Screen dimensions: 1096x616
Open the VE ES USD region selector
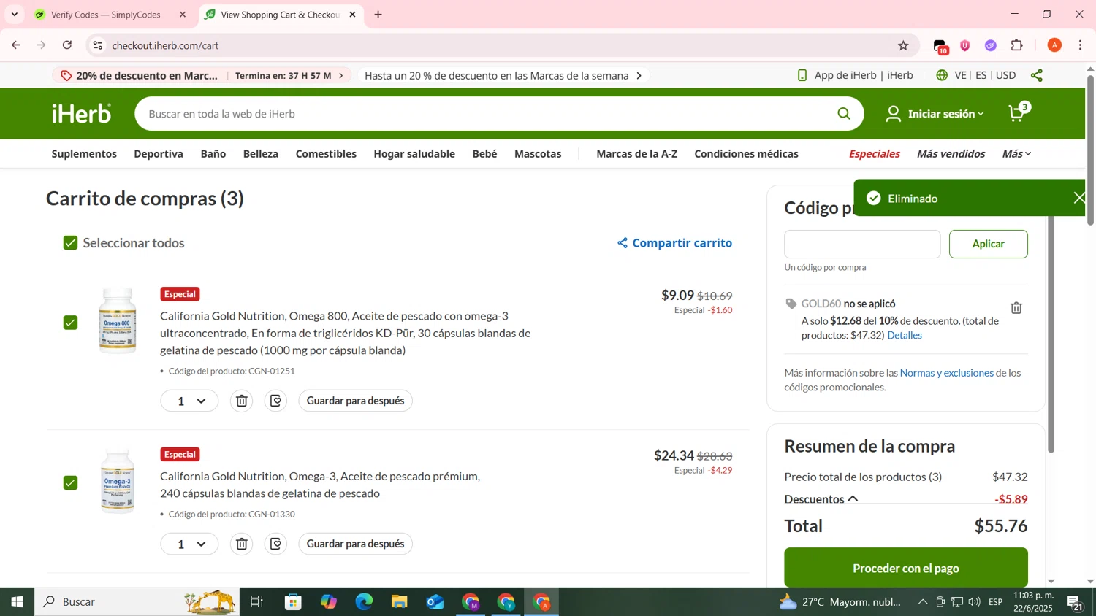(x=984, y=75)
